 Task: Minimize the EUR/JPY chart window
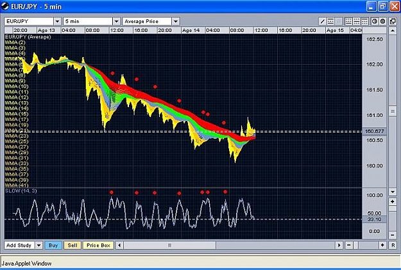[x=371, y=6]
